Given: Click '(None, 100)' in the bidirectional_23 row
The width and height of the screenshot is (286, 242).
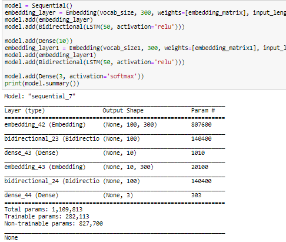Looking at the screenshot, I should [121, 139].
